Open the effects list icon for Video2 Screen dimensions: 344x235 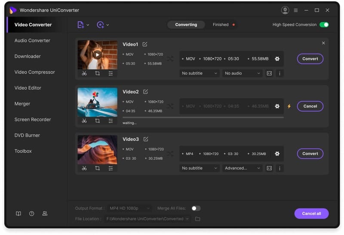111,121
